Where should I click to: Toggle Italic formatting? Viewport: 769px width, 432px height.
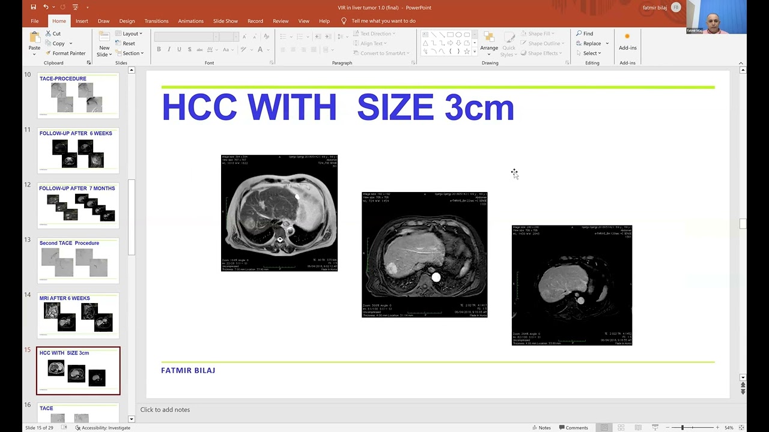(x=169, y=49)
